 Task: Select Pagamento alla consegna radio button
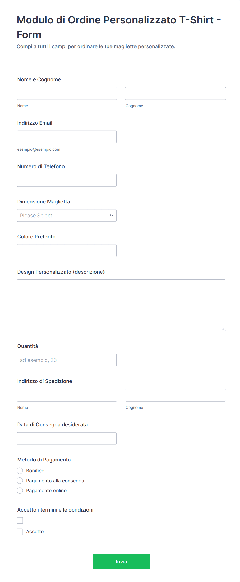tap(20, 481)
